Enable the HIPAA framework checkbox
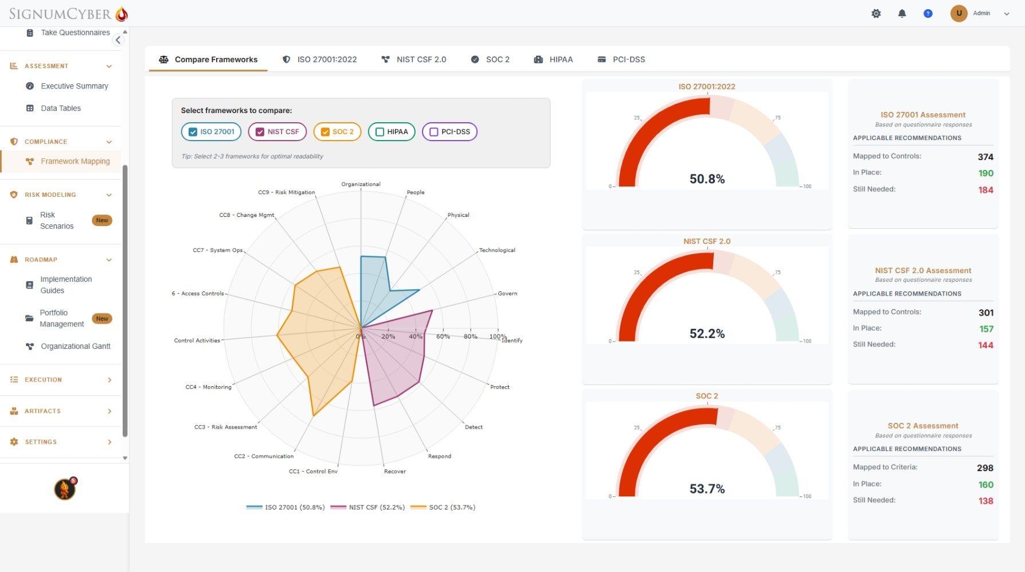This screenshot has height=572, width=1025. (x=380, y=132)
